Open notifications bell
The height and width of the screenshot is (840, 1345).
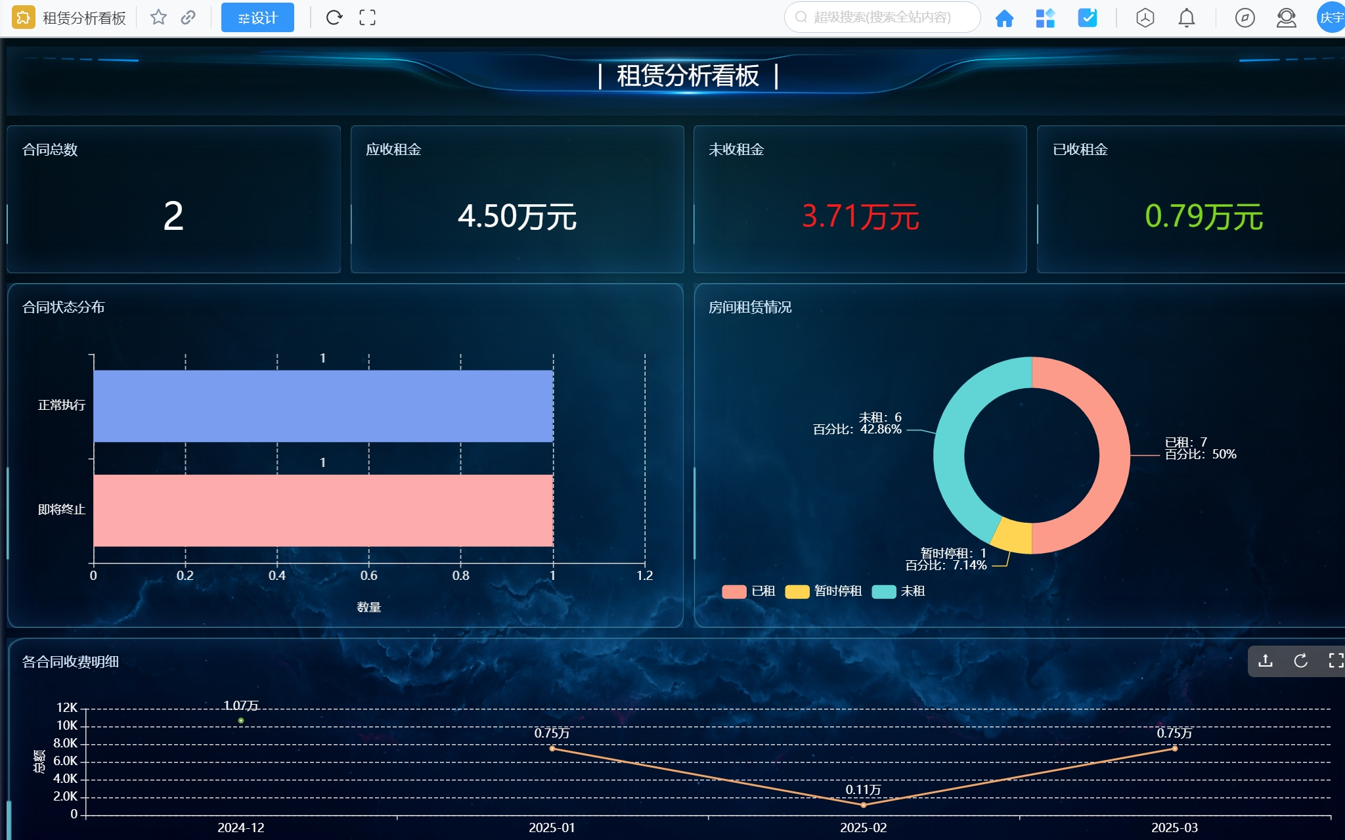pyautogui.click(x=1186, y=18)
